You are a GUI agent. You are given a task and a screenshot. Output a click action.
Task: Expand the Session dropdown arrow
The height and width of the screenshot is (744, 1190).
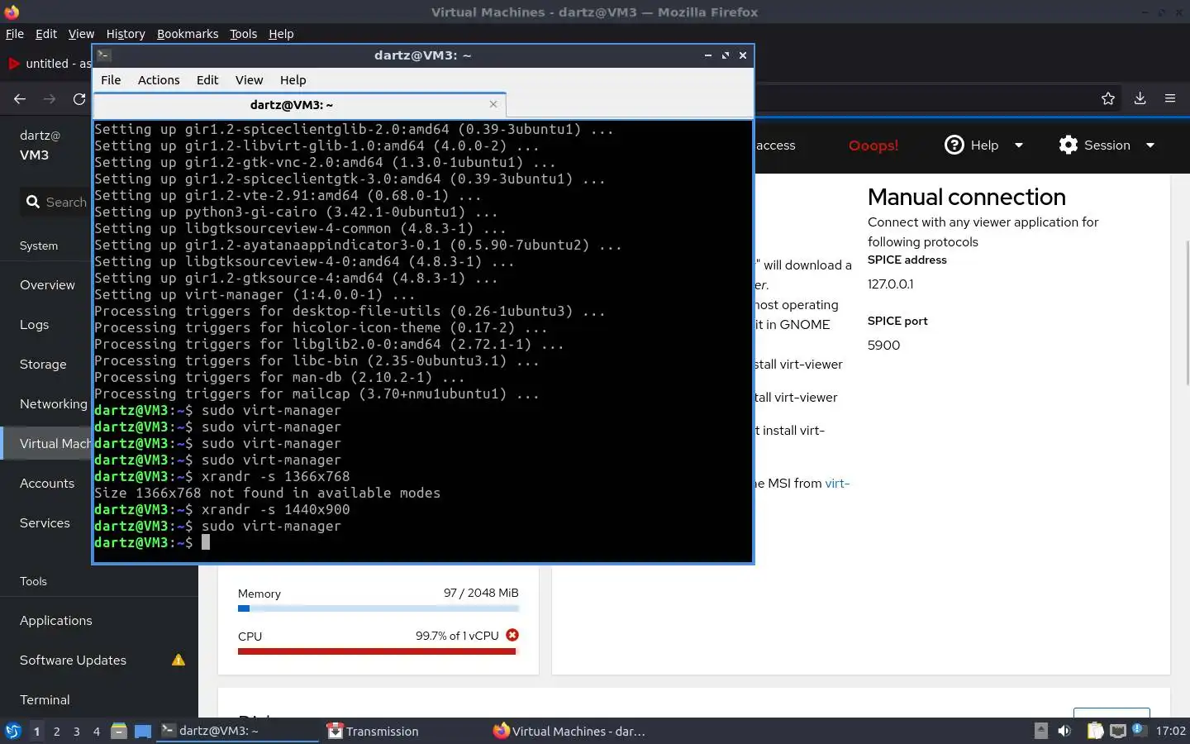tap(1150, 145)
